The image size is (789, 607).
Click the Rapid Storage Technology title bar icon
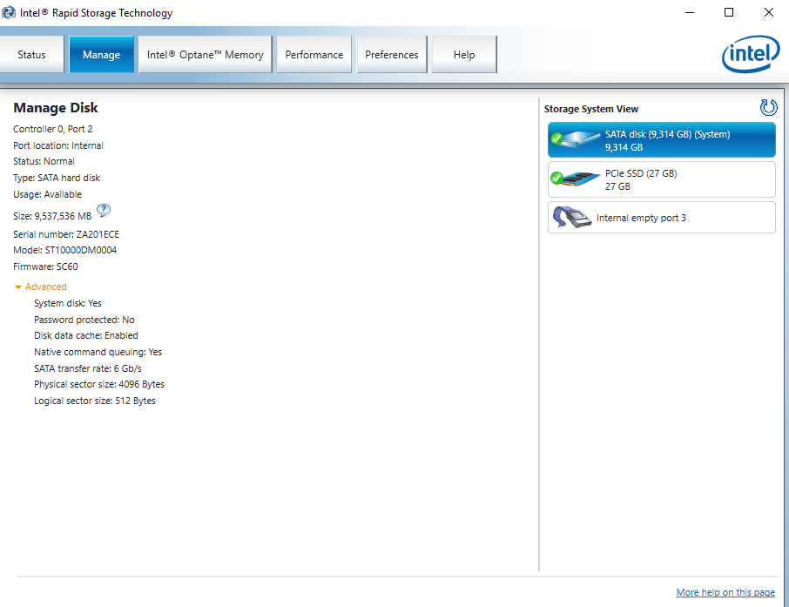click(9, 12)
